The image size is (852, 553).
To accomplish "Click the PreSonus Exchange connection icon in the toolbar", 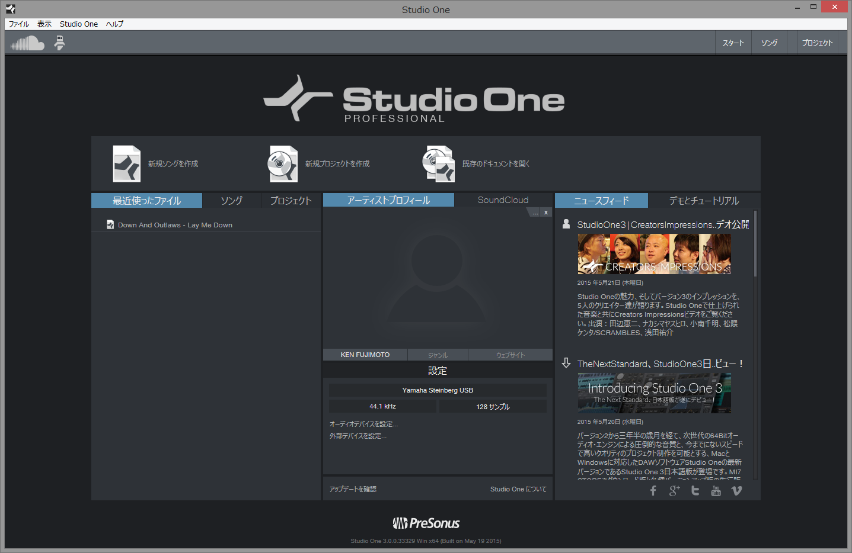I will tap(59, 43).
